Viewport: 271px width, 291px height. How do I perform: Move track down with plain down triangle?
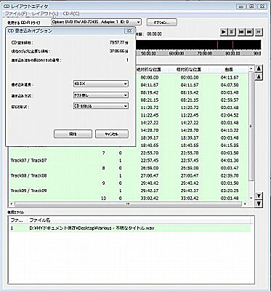259,196
